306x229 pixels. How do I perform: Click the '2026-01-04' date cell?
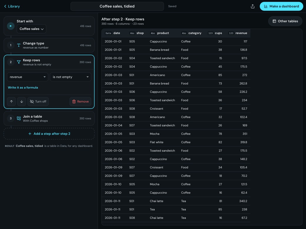pyautogui.click(x=113, y=125)
